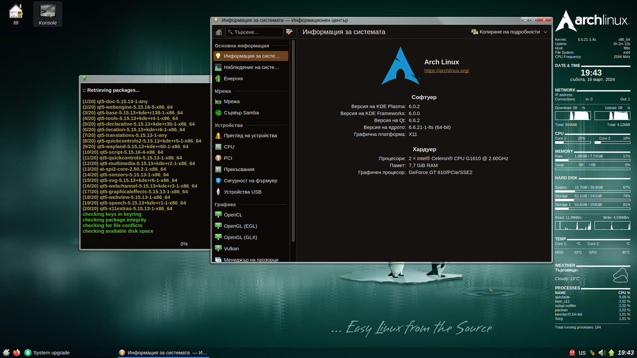Viewport: 637px width, 358px height.
Task: Click the X11 graphics platform value
Action: pos(413,134)
